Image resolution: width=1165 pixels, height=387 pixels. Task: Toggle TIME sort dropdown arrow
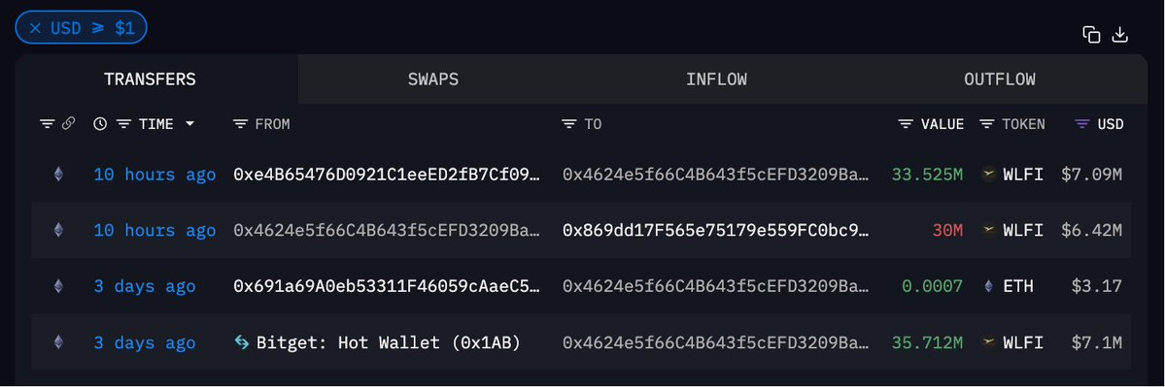(189, 124)
